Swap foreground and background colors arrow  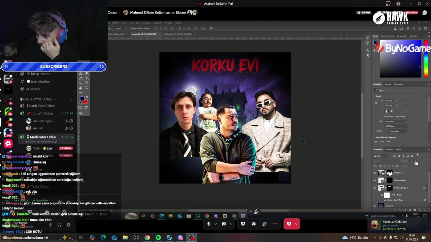[87, 97]
